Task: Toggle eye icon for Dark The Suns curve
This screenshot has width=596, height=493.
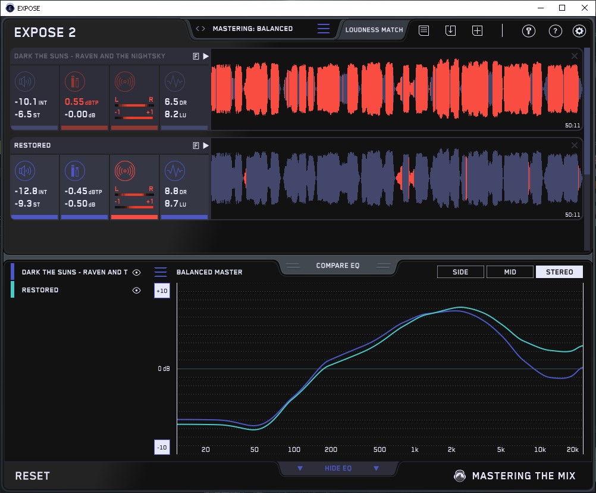Action: 137,272
